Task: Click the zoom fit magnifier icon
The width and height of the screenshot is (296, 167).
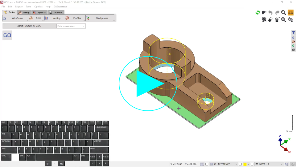Action: coord(284,20)
